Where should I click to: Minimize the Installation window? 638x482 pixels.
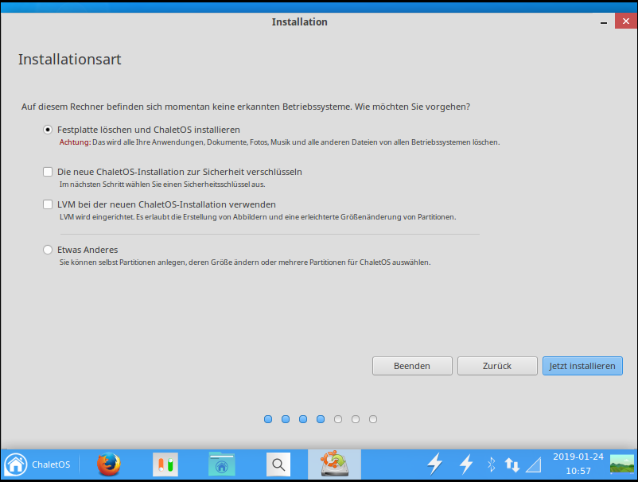click(605, 22)
